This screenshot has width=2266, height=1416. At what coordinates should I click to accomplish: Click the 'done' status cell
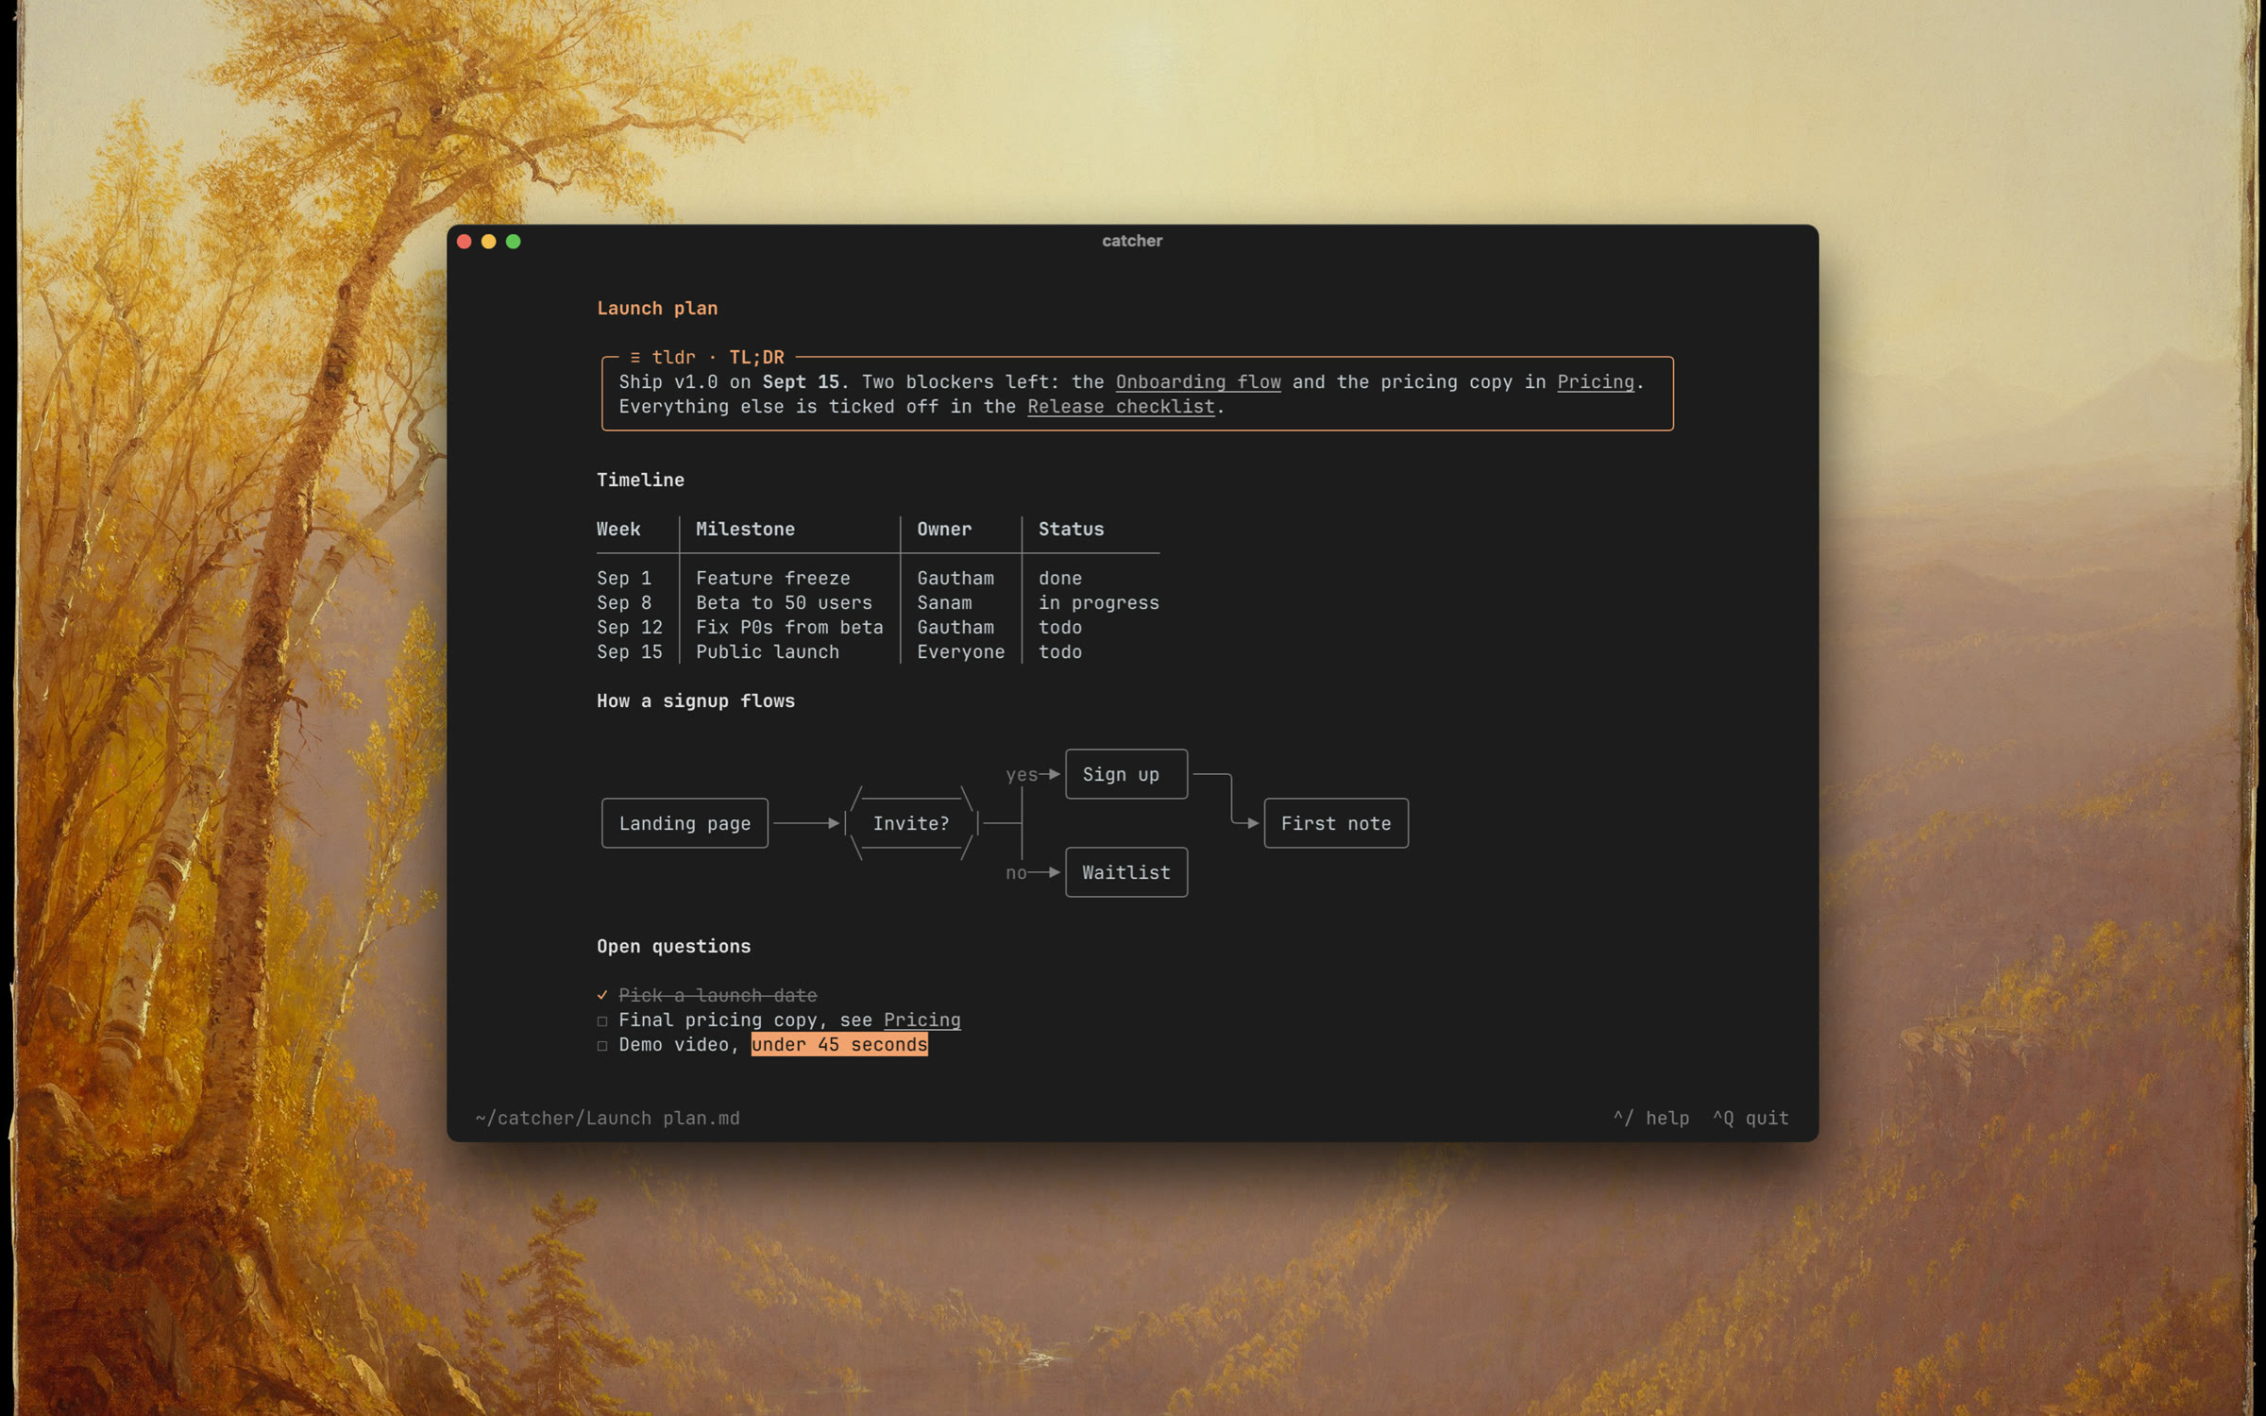coord(1060,579)
